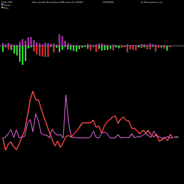Click the 'Daily PVM' chart title text
The width and height of the screenshot is (184, 184).
(7, 2)
